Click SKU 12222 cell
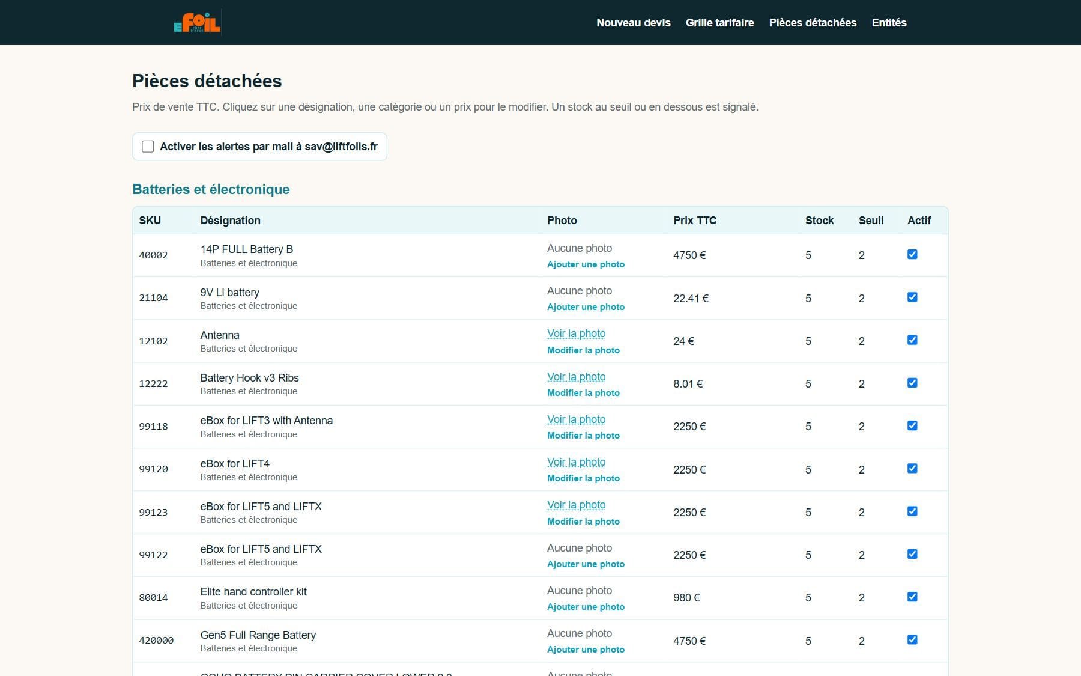This screenshot has width=1081, height=676. pos(153,384)
